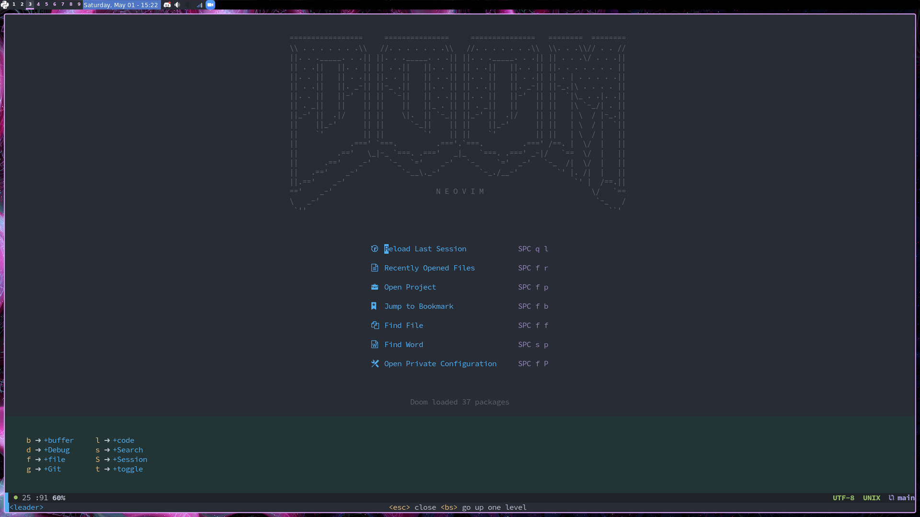The height and width of the screenshot is (517, 920).
Task: Click the document icon next to Recently Opened Files
Action: click(x=375, y=268)
